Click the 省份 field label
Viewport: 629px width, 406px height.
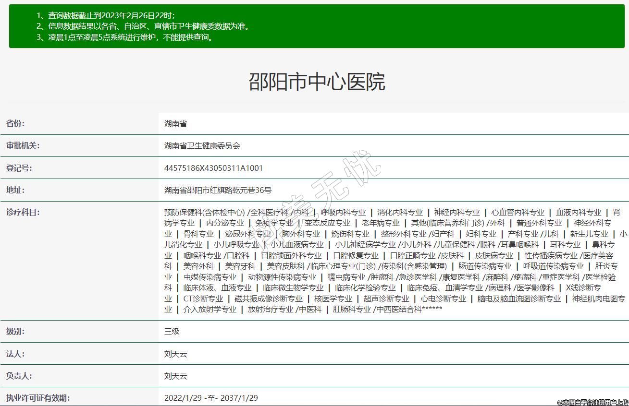(x=15, y=124)
